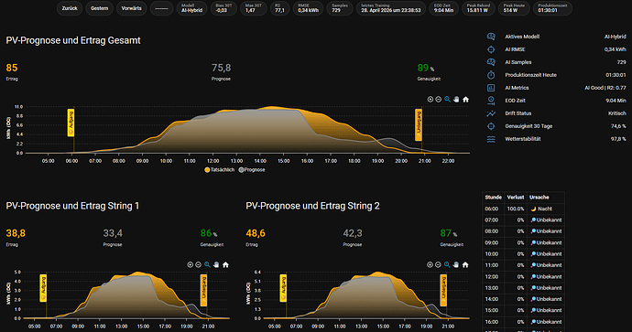The width and height of the screenshot is (632, 332).
Task: Click Untergang marker on Gesamt chart
Action: [419, 125]
